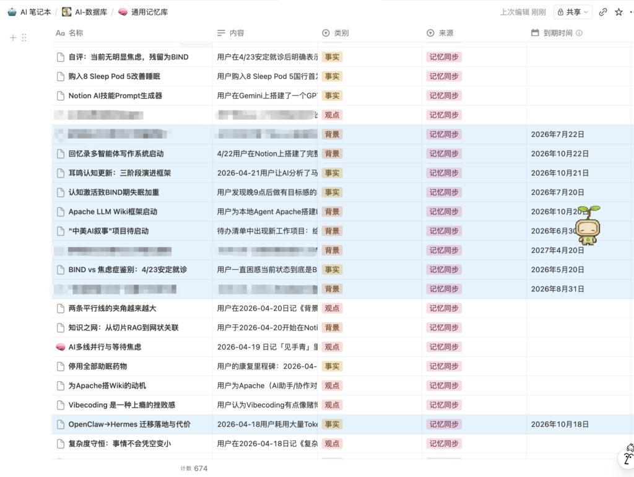This screenshot has width=634, height=477.
Task: Open the Apache LLM Wiki框架启动 entry
Action: (x=113, y=212)
